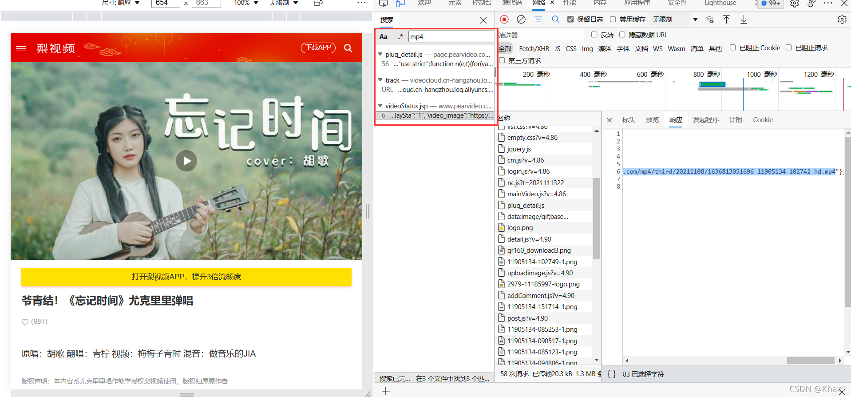Toggle the 隐藏数据 URL checkbox
This screenshot has height=397, width=851.
pyautogui.click(x=622, y=35)
